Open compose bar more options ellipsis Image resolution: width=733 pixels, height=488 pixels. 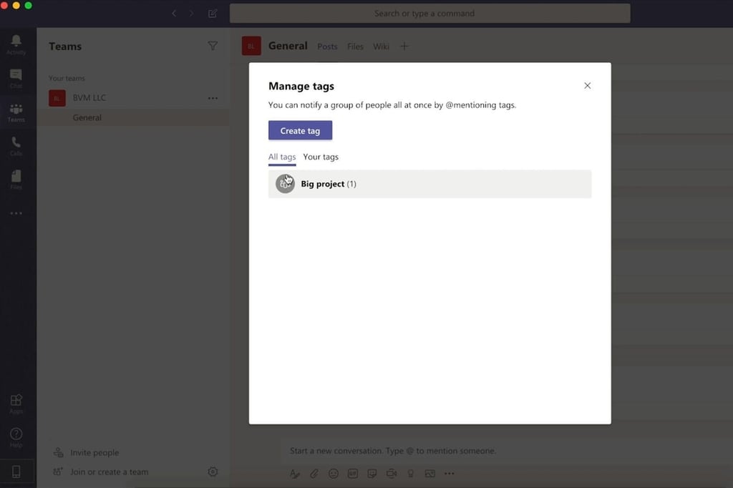pyautogui.click(x=450, y=474)
